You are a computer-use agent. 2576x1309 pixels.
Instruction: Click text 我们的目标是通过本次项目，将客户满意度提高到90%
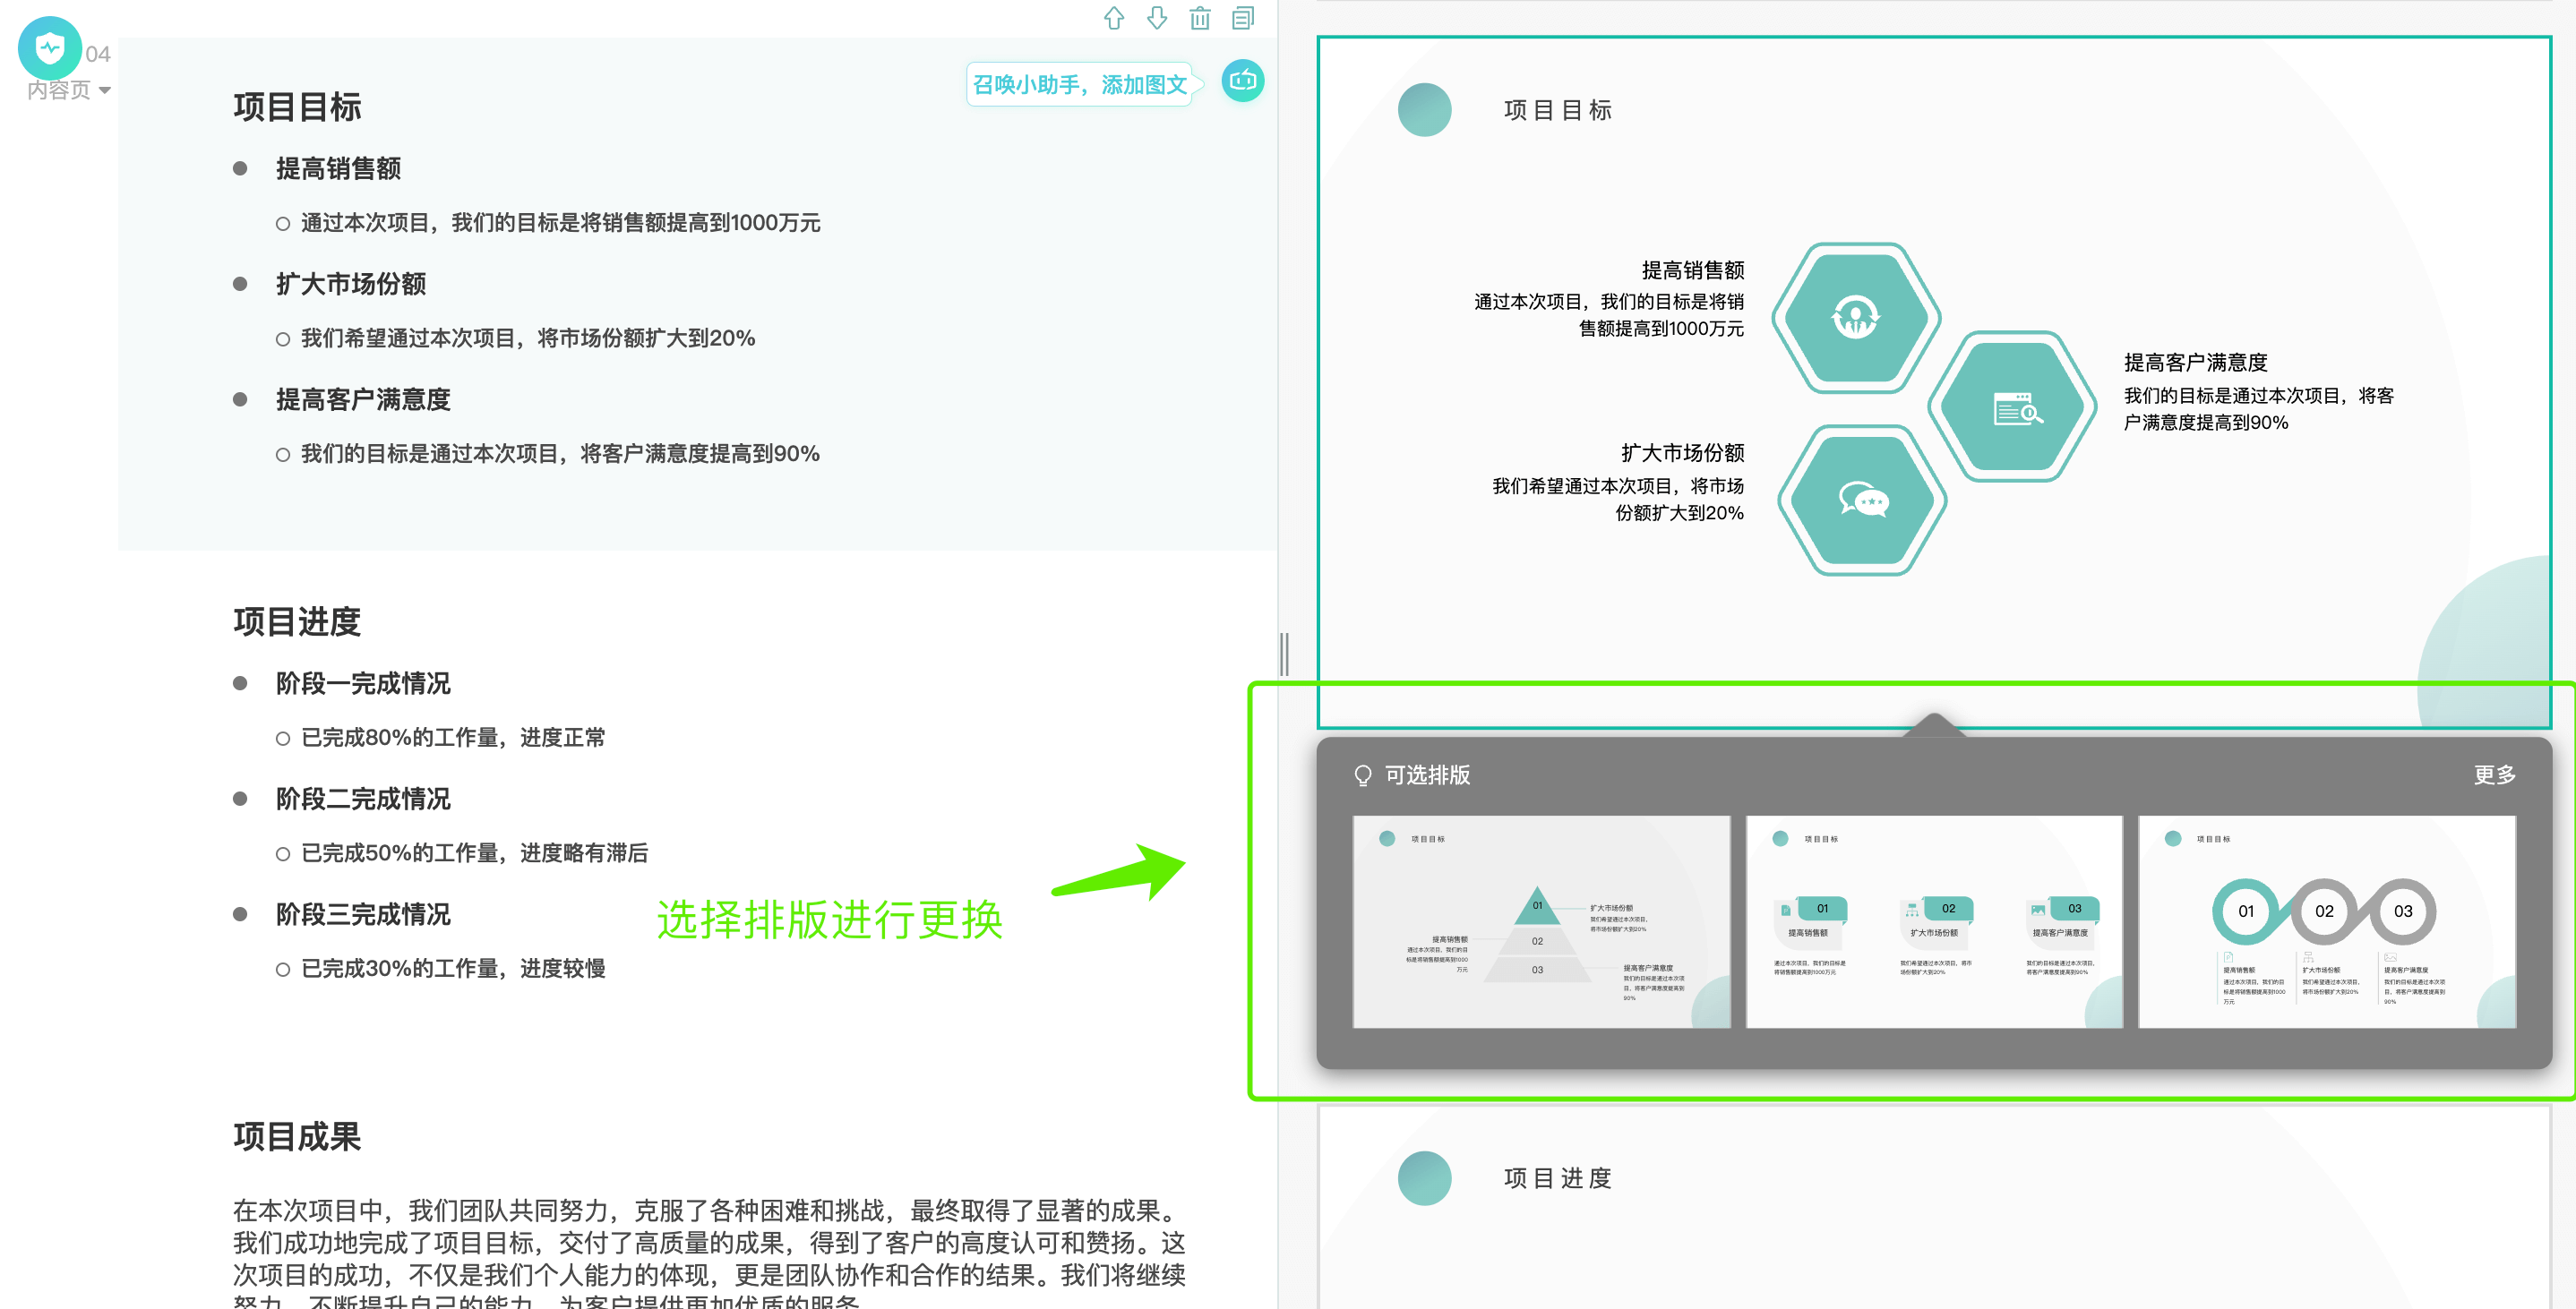[560, 454]
